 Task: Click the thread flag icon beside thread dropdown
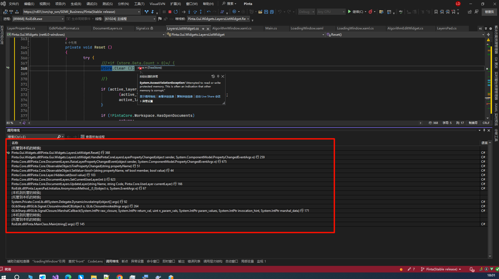tap(160, 19)
